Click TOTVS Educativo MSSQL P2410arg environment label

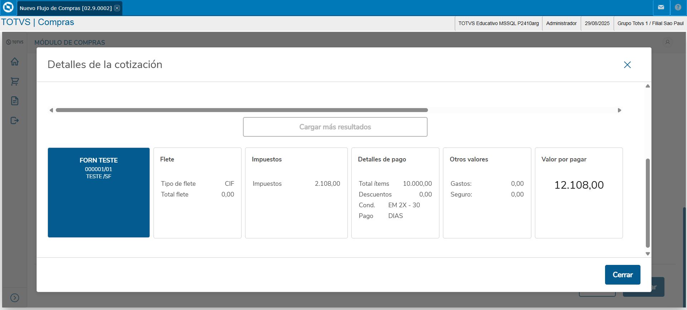[498, 23]
